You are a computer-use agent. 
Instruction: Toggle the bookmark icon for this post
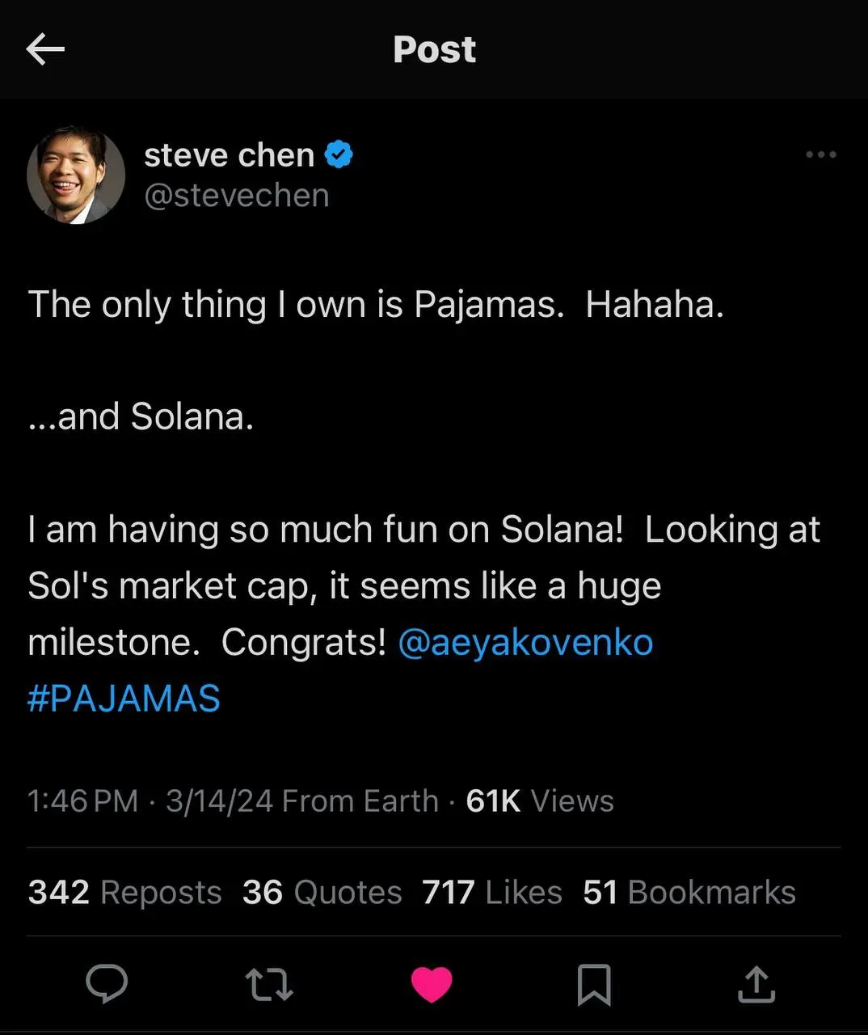tap(594, 985)
